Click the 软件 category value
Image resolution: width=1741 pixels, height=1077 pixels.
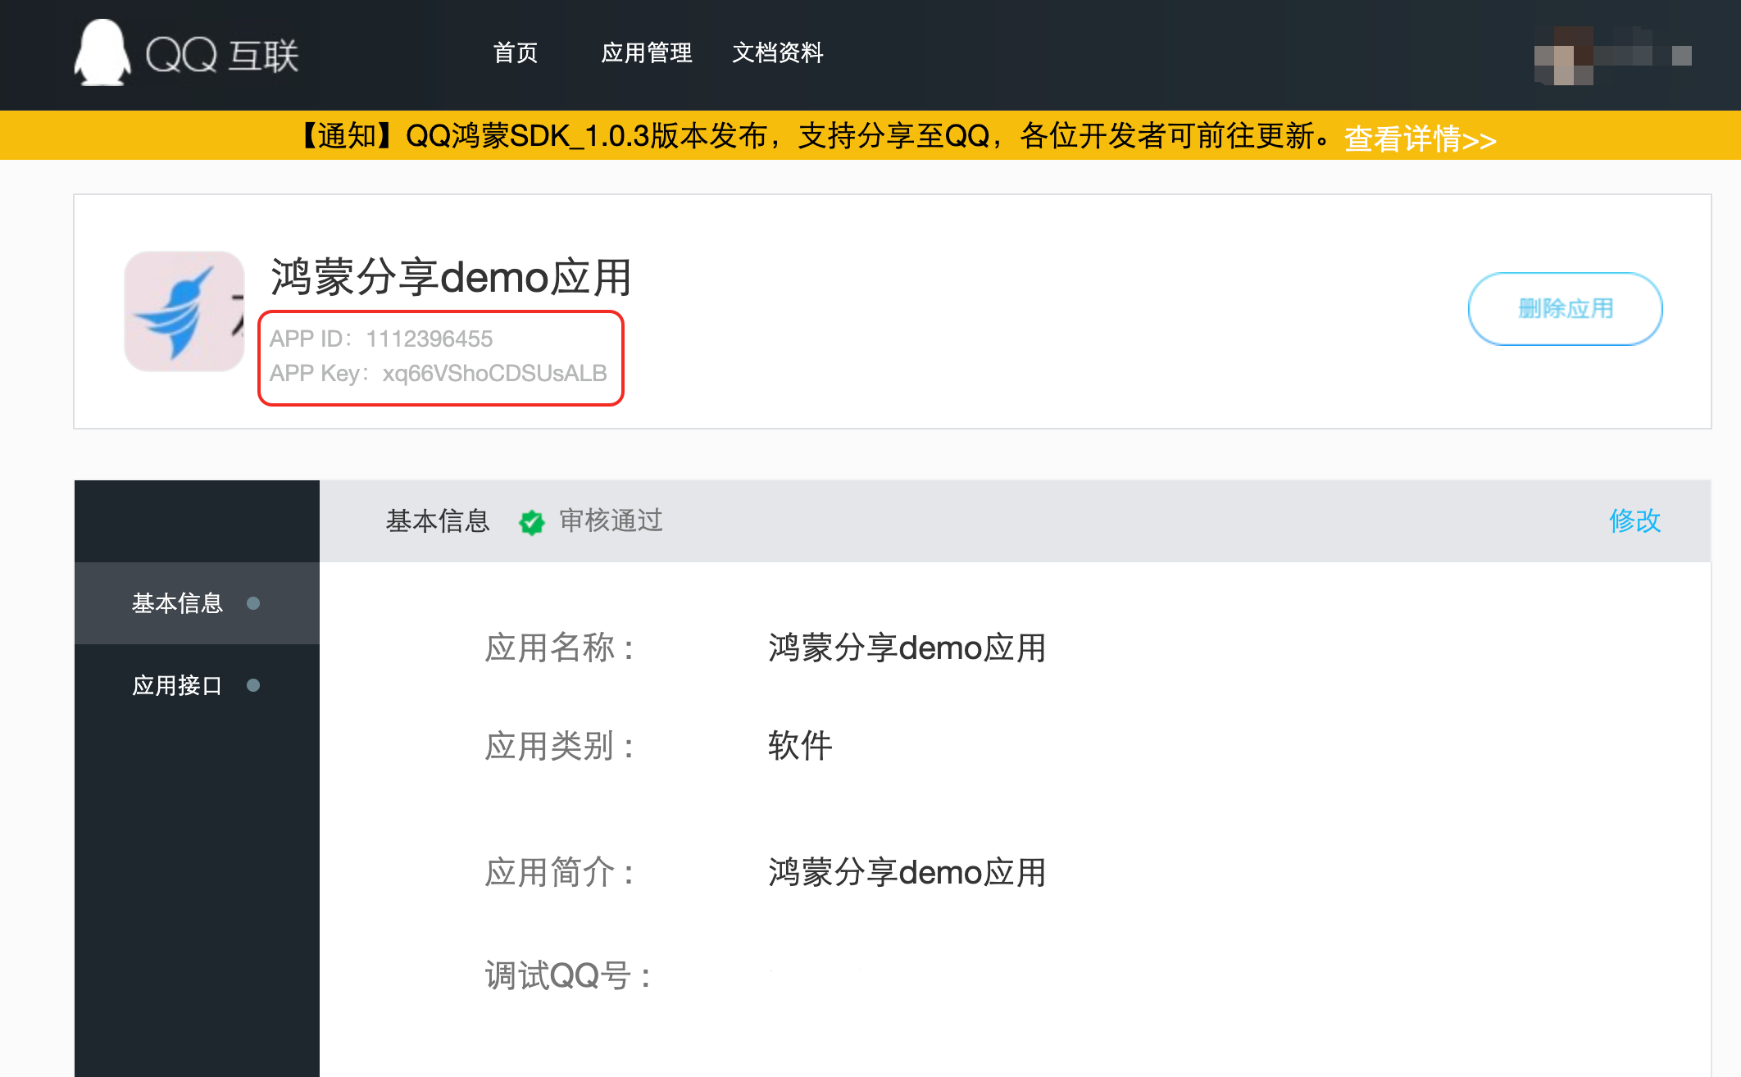[800, 746]
